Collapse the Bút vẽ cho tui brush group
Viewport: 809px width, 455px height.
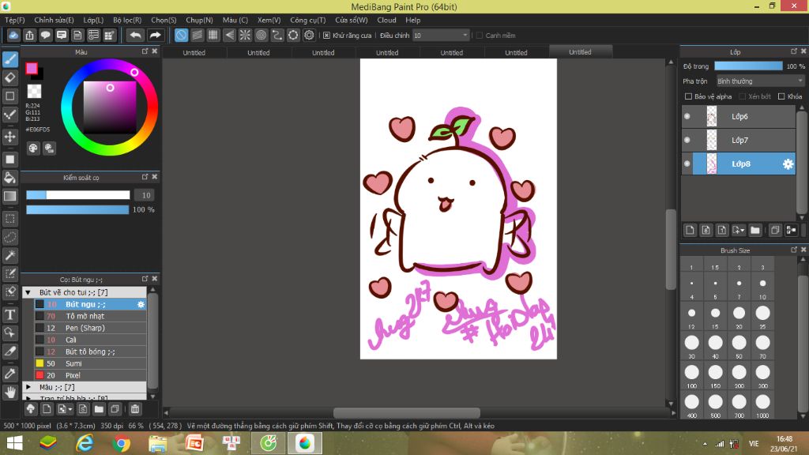28,292
